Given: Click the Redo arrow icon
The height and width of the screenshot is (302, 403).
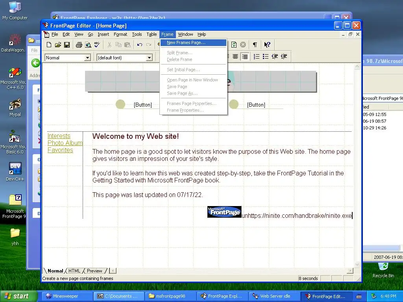Looking at the screenshot, I should click(148, 45).
